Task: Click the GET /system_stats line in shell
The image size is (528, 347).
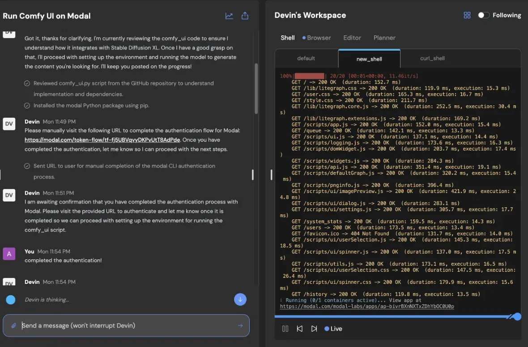Action: tap(393, 221)
